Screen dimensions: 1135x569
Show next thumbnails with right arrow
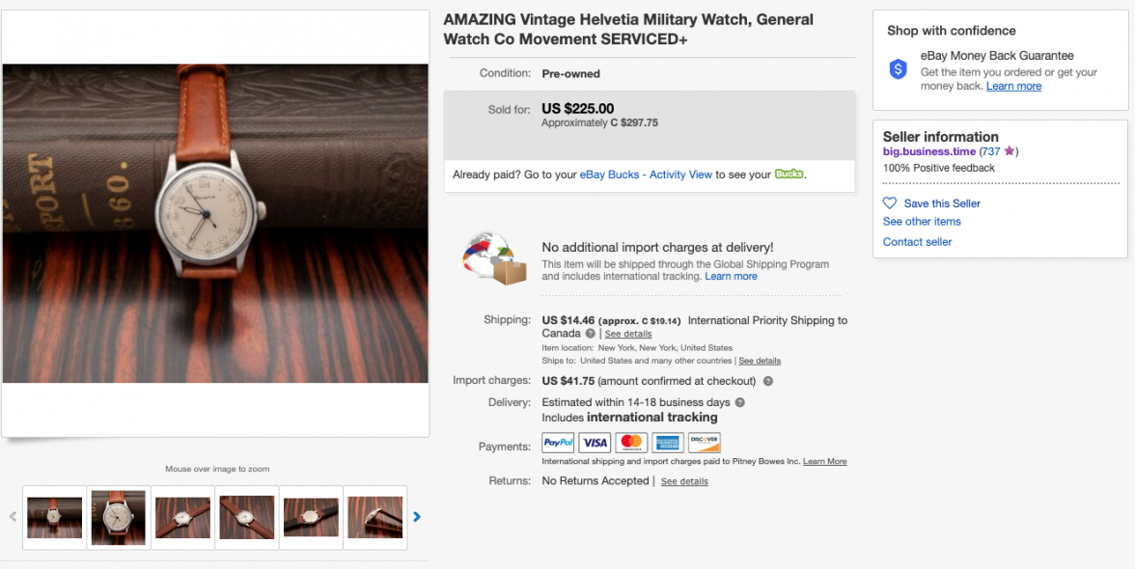tap(417, 517)
